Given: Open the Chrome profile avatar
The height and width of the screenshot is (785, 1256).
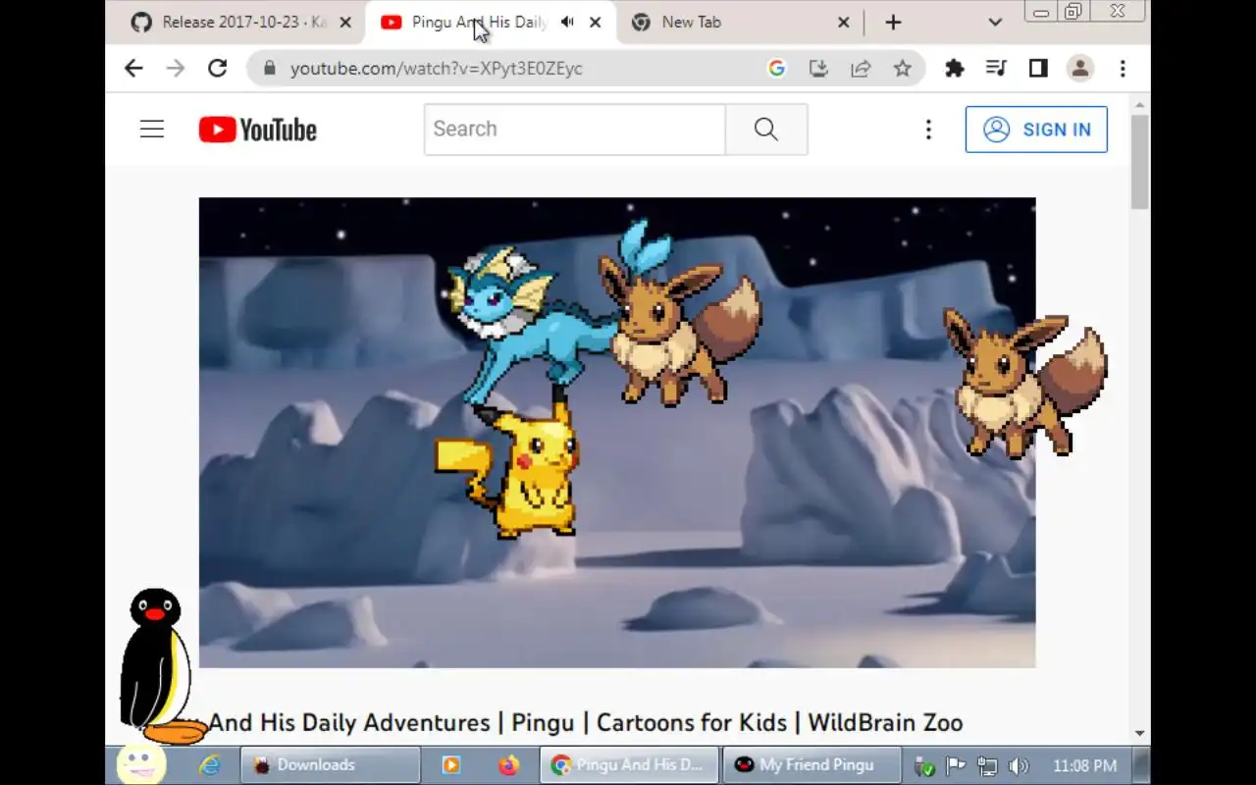Looking at the screenshot, I should [1080, 68].
